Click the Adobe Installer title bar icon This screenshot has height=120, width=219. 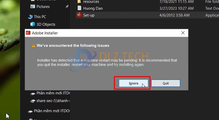pyautogui.click(x=28, y=33)
